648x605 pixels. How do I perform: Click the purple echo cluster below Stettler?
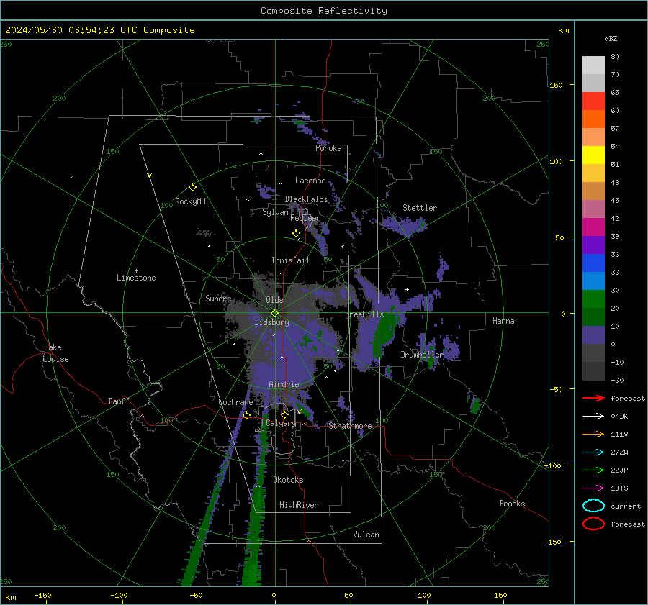coord(403,225)
